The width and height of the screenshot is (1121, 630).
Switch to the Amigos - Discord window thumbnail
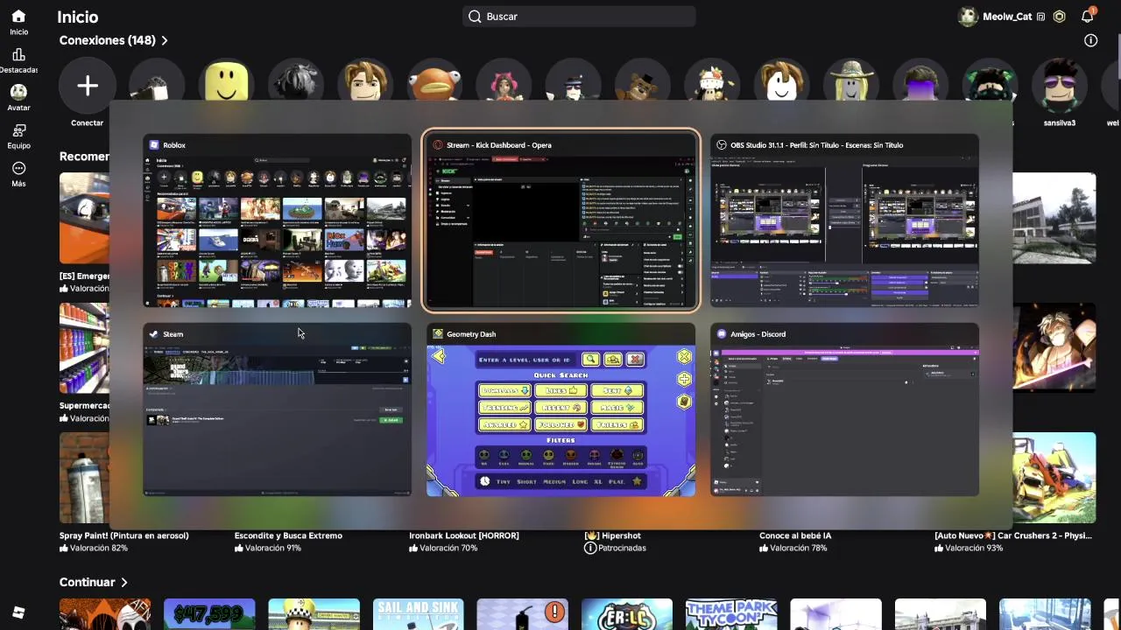tap(844, 410)
